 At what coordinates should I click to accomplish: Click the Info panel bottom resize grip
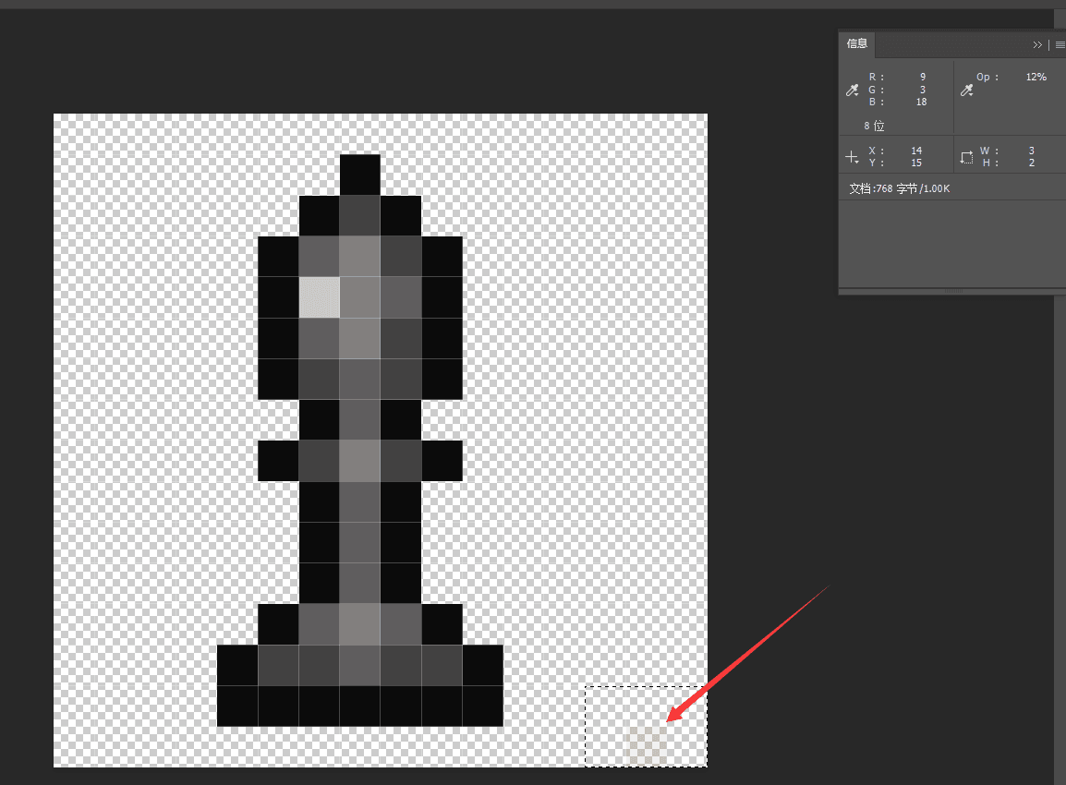tap(951, 292)
